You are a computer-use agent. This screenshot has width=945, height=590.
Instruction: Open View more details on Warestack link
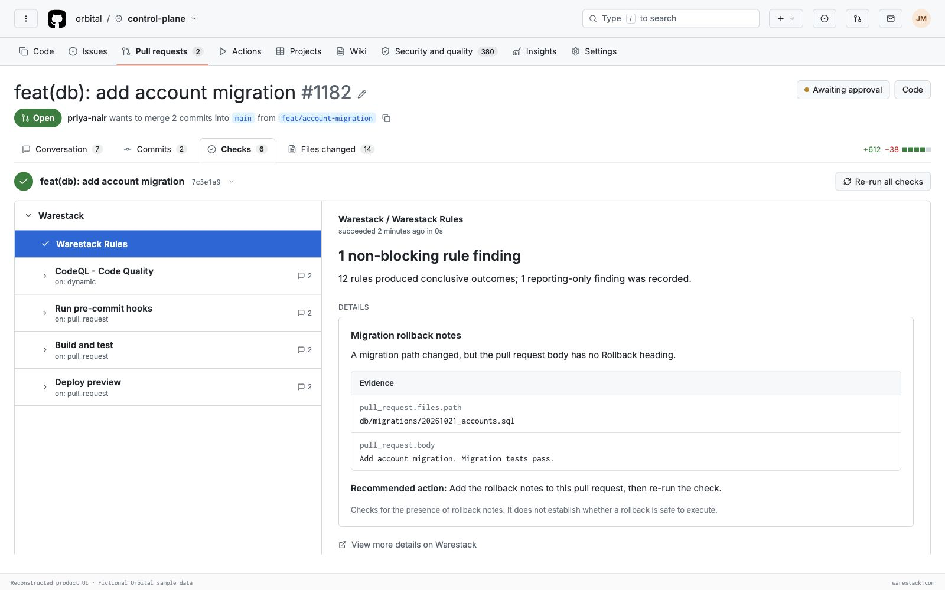click(408, 545)
